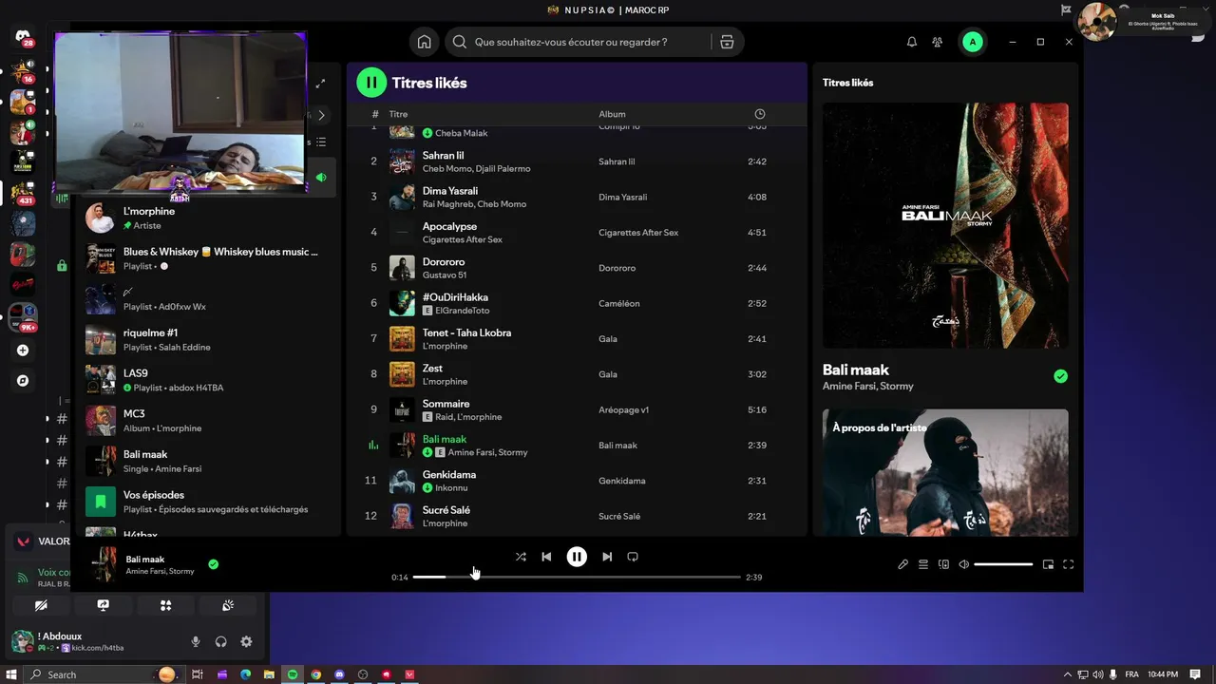Open the Browse icon in search bar
This screenshot has height=684, width=1216.
pyautogui.click(x=727, y=42)
